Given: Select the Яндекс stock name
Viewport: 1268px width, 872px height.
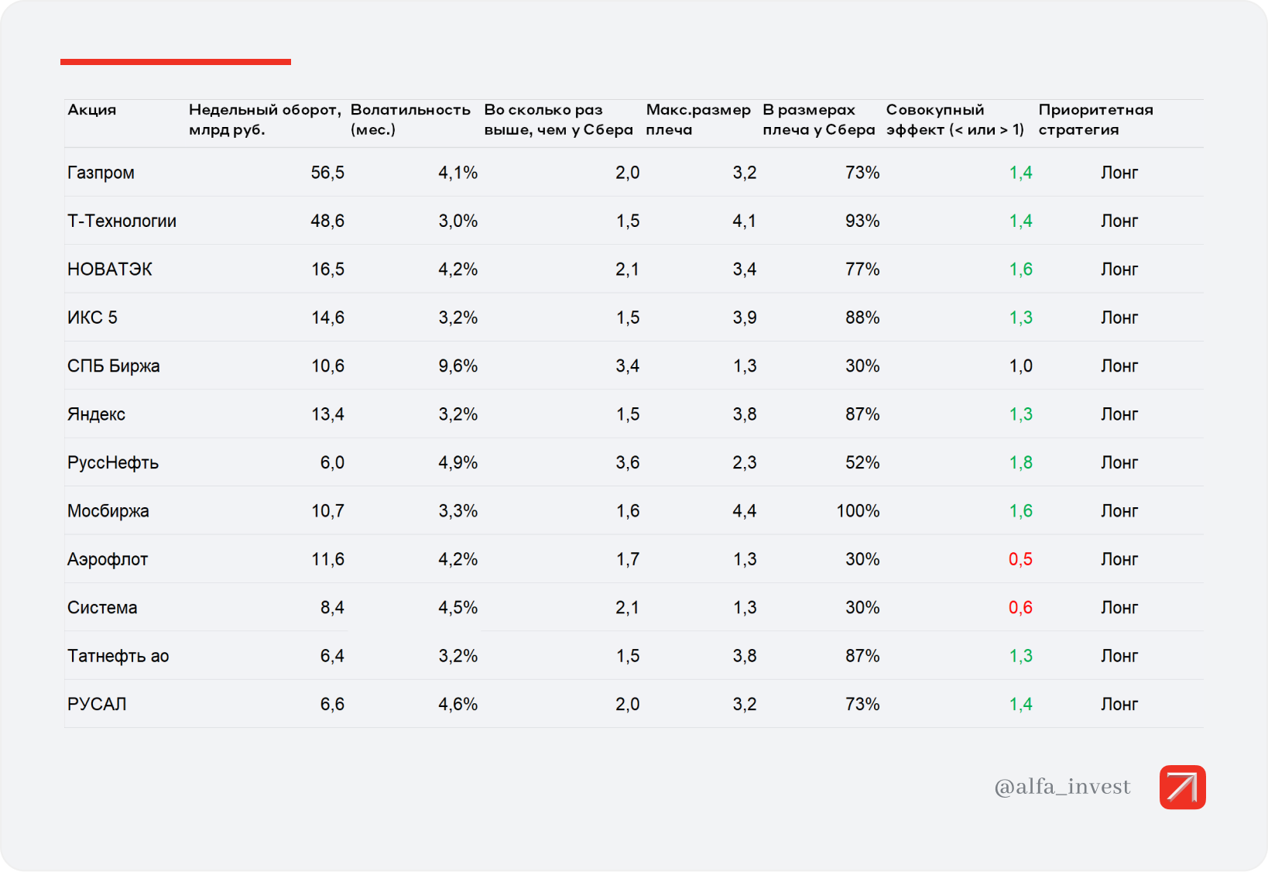Looking at the screenshot, I should point(96,414).
